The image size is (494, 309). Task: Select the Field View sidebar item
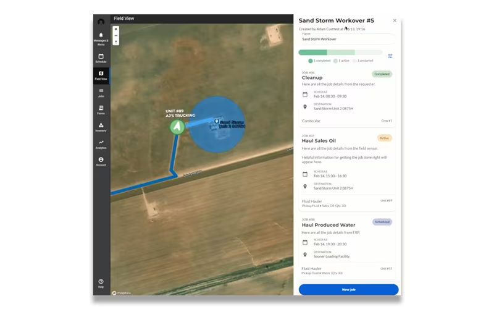pos(101,75)
